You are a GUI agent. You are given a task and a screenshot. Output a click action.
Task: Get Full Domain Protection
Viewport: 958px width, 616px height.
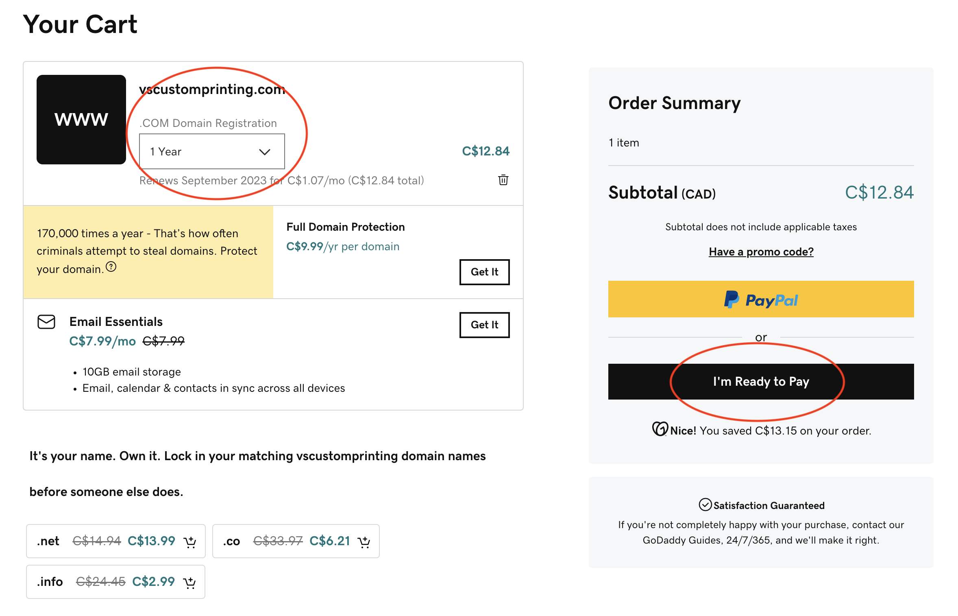[484, 272]
